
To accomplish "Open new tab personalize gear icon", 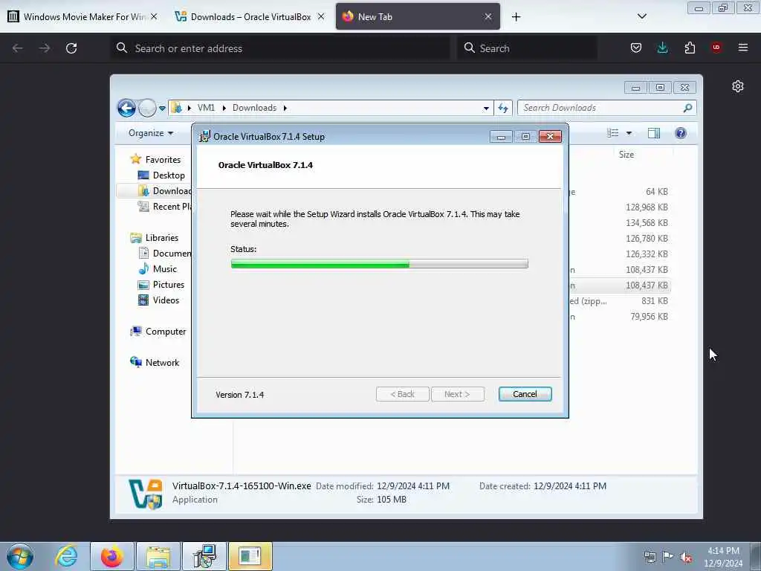I will click(738, 86).
